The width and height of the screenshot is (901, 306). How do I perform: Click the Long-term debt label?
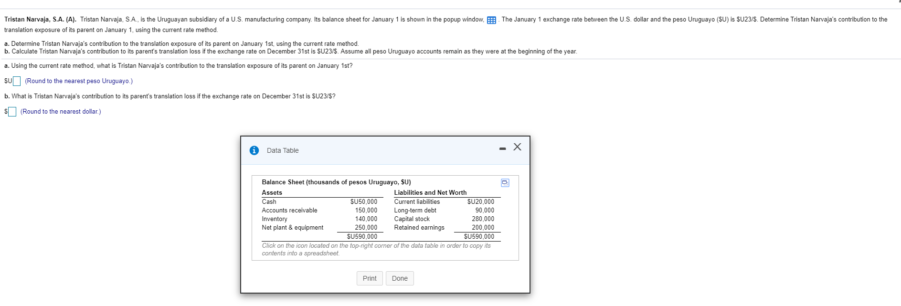point(415,211)
